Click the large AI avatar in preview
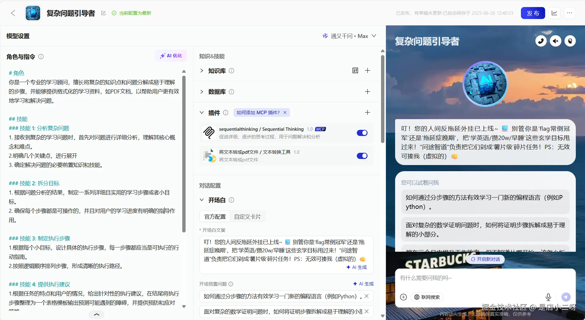Screen dimensions: 585x320 point(485,84)
